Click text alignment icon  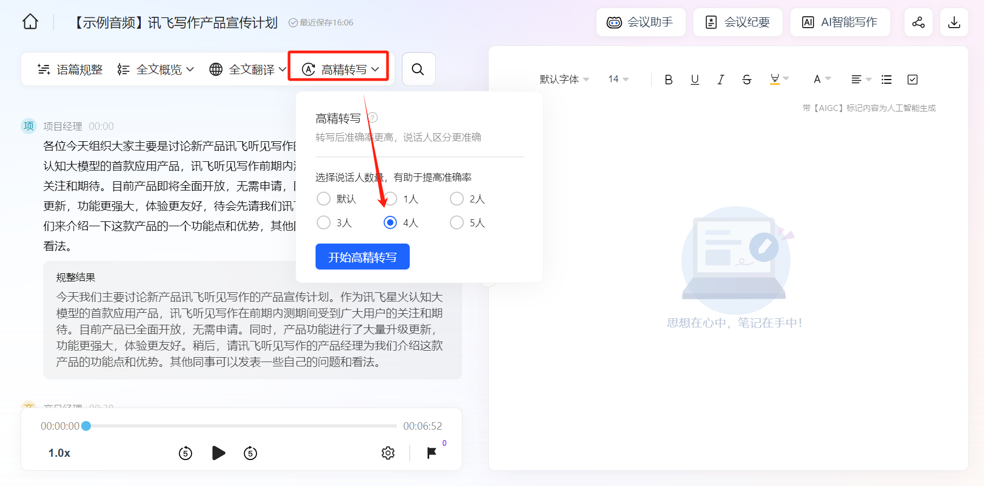(x=856, y=80)
